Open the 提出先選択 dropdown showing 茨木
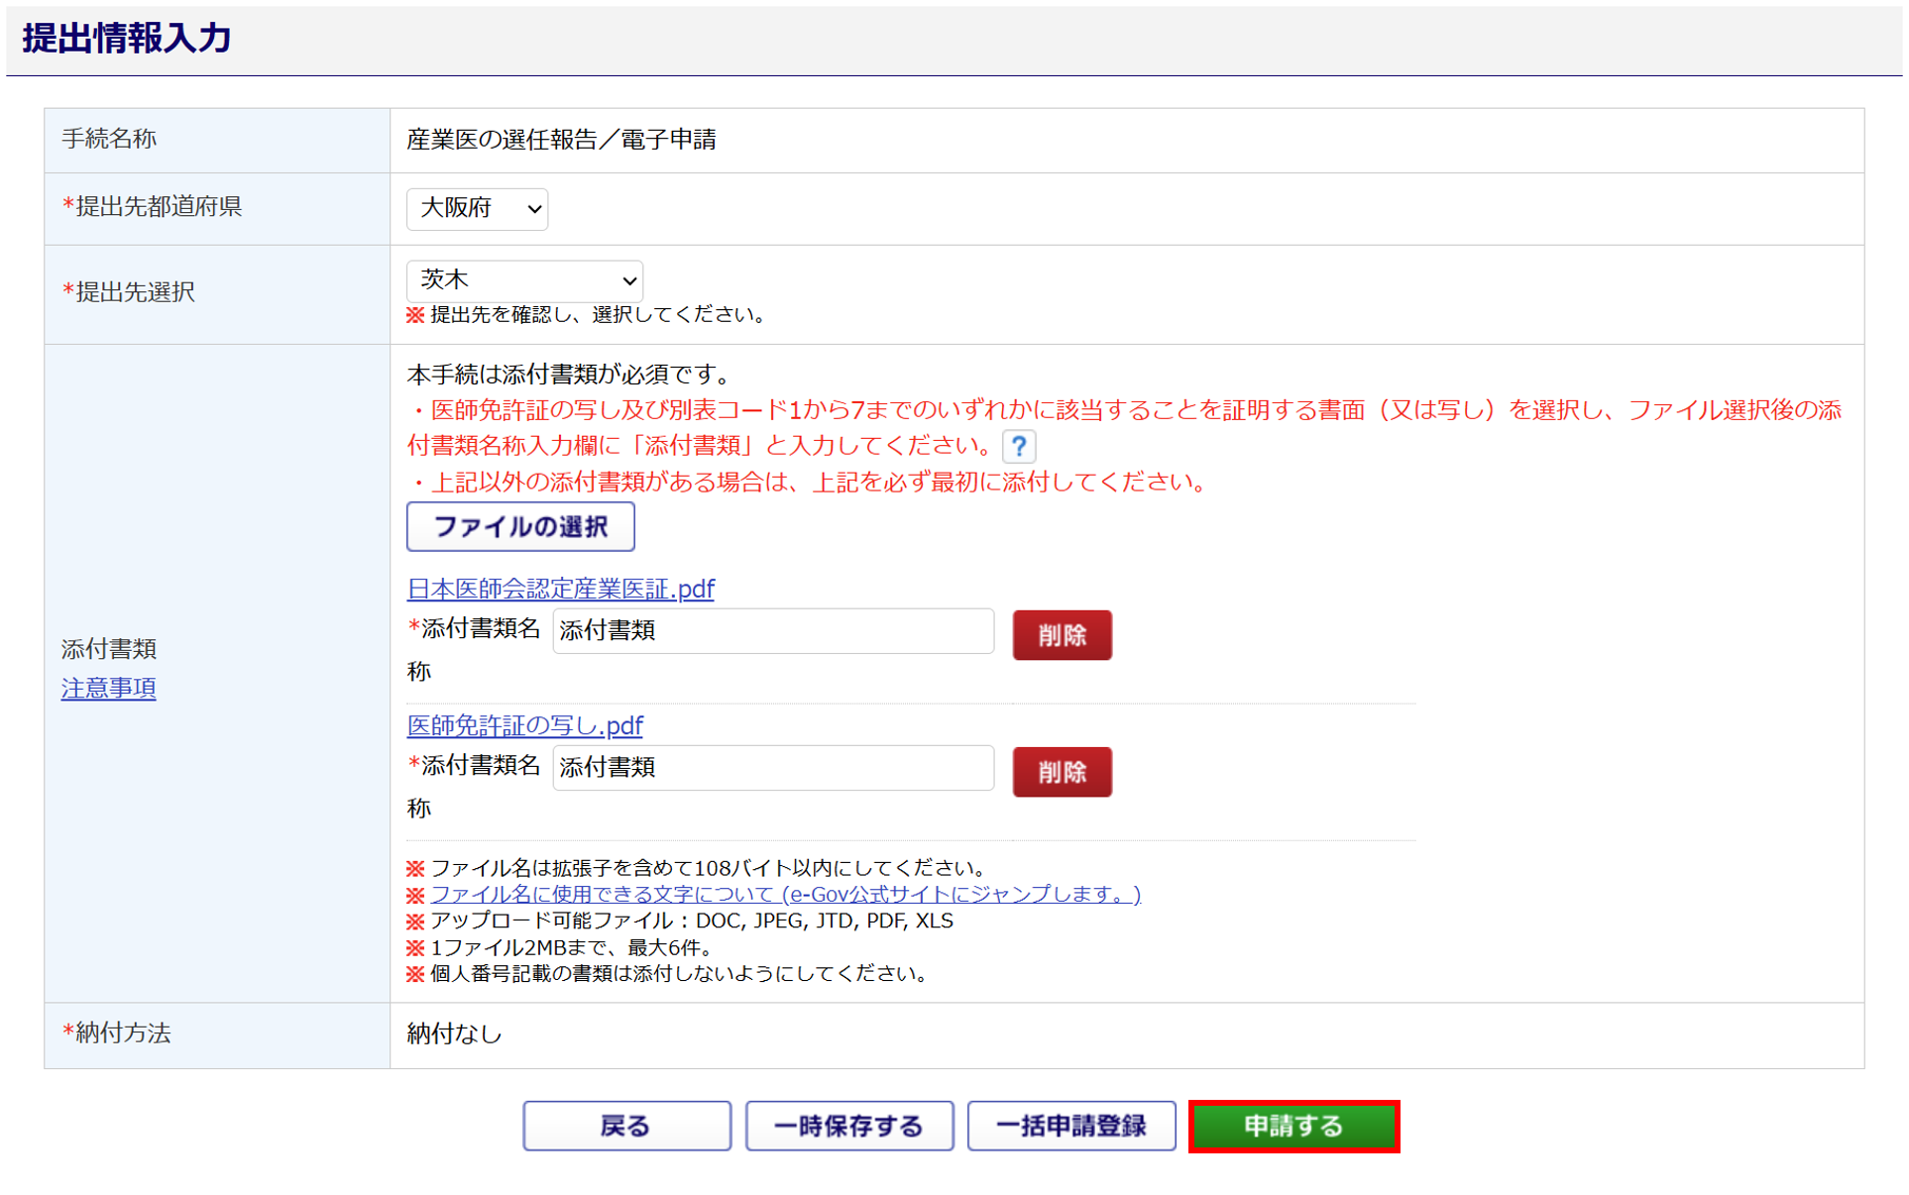The height and width of the screenshot is (1195, 1909). (524, 280)
